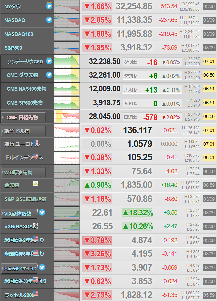Click the flag icon on 米国債券5年利回り
The image size is (217, 301).
pyautogui.click(x=36, y=252)
